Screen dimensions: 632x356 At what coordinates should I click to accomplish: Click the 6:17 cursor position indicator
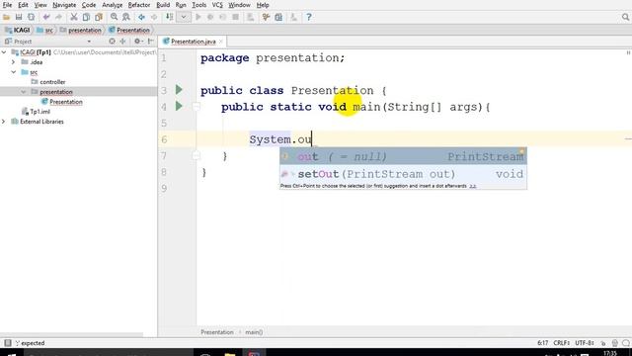[x=542, y=343]
